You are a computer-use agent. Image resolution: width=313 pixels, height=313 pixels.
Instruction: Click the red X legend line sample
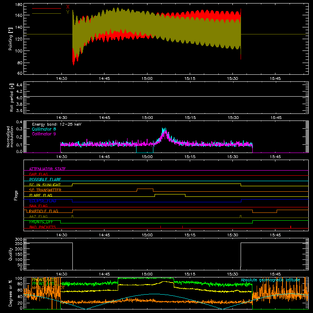point(47,8)
